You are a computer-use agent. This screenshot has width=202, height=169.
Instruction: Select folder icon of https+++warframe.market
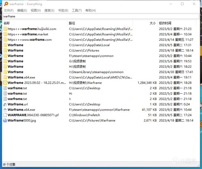coord(5,34)
